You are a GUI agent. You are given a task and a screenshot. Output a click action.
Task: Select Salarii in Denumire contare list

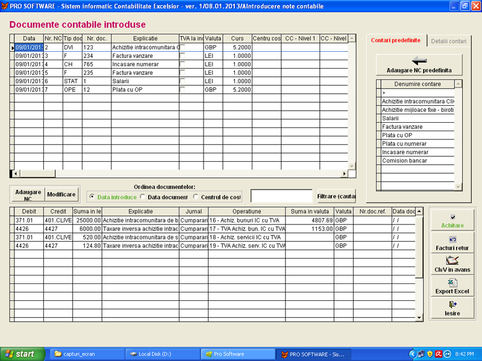[x=418, y=118]
